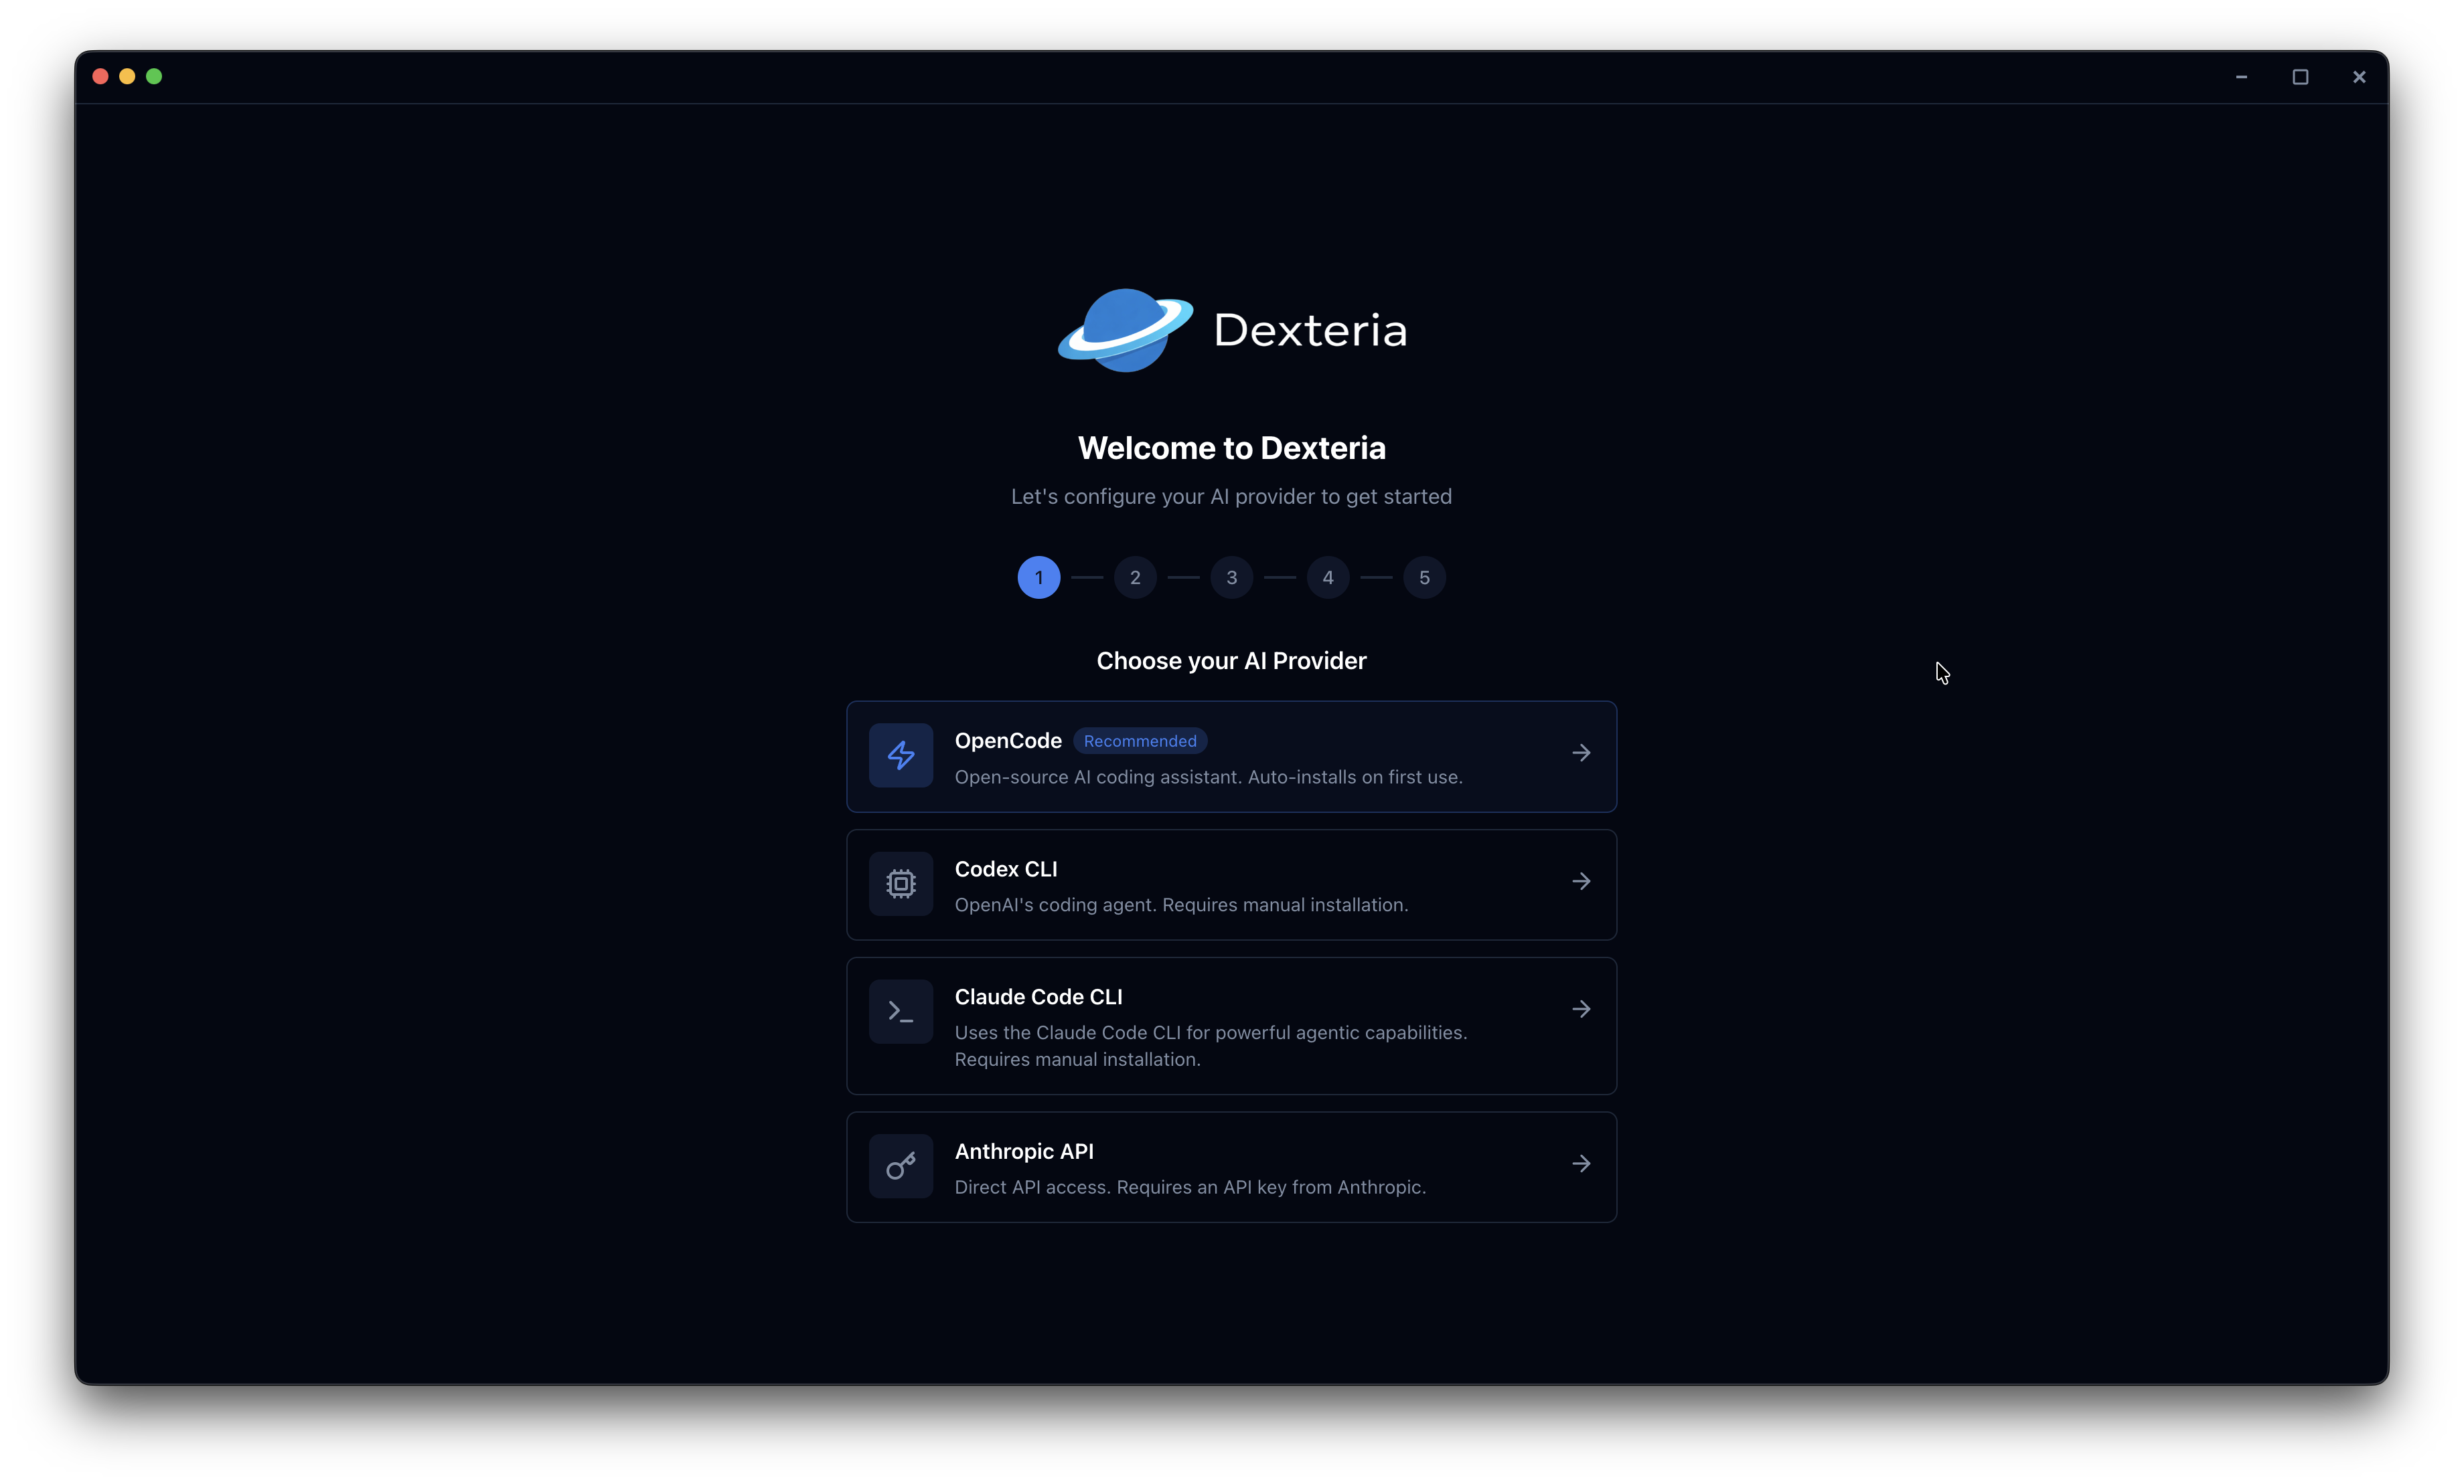2464x1484 pixels.
Task: Click step 1 in the progress indicator
Action: tap(1038, 577)
